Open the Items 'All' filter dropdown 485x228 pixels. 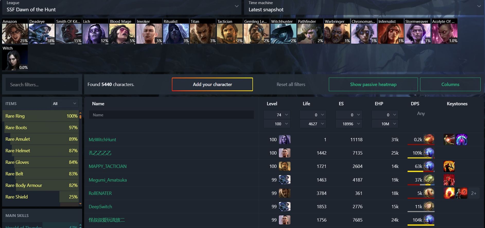coord(65,103)
